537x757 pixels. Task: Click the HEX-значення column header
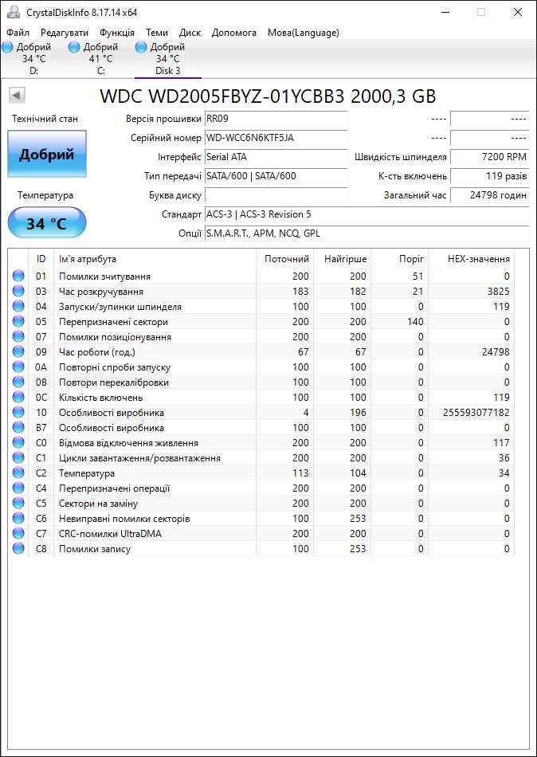(x=472, y=259)
